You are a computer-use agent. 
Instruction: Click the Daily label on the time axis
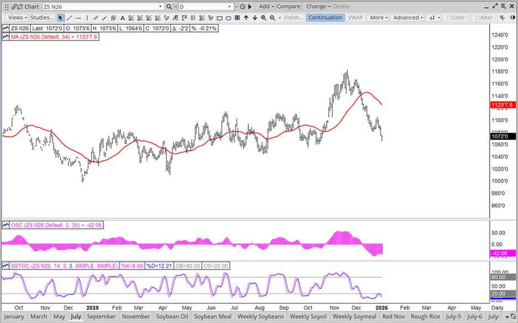[x=498, y=308]
